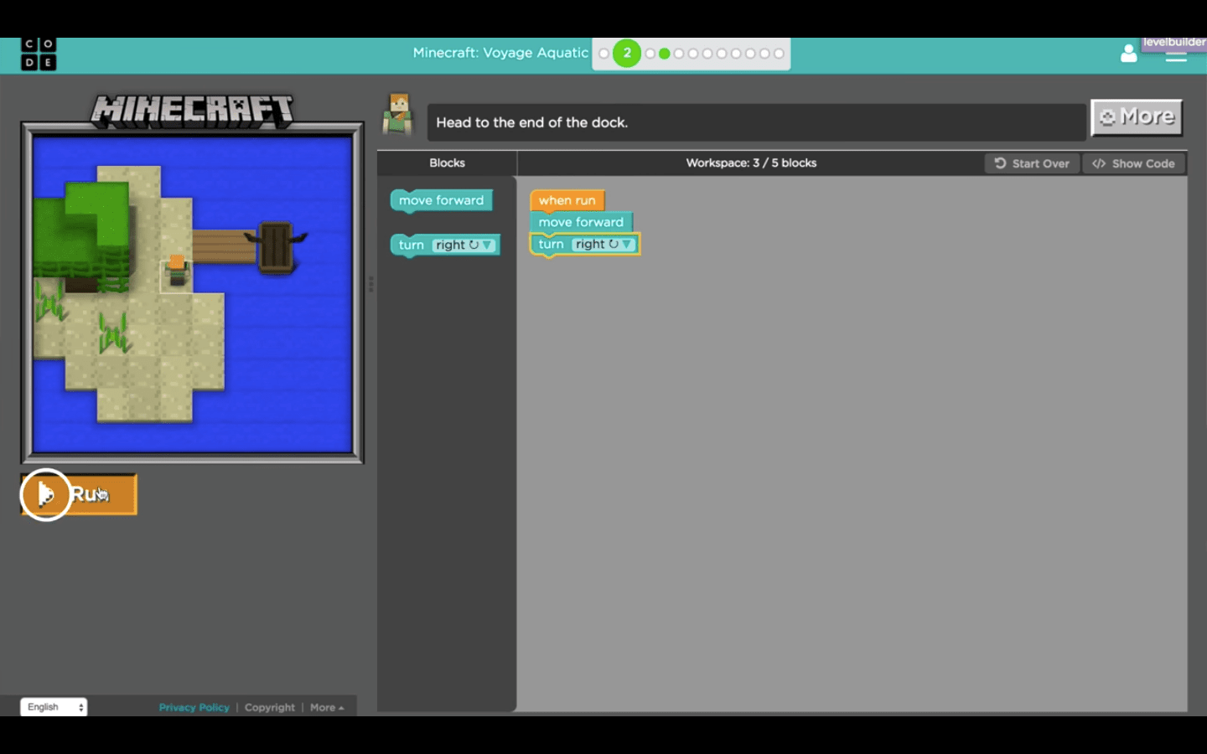Screen dimensions: 1207x754
Task: Click the Blocks panel header
Action: [447, 163]
